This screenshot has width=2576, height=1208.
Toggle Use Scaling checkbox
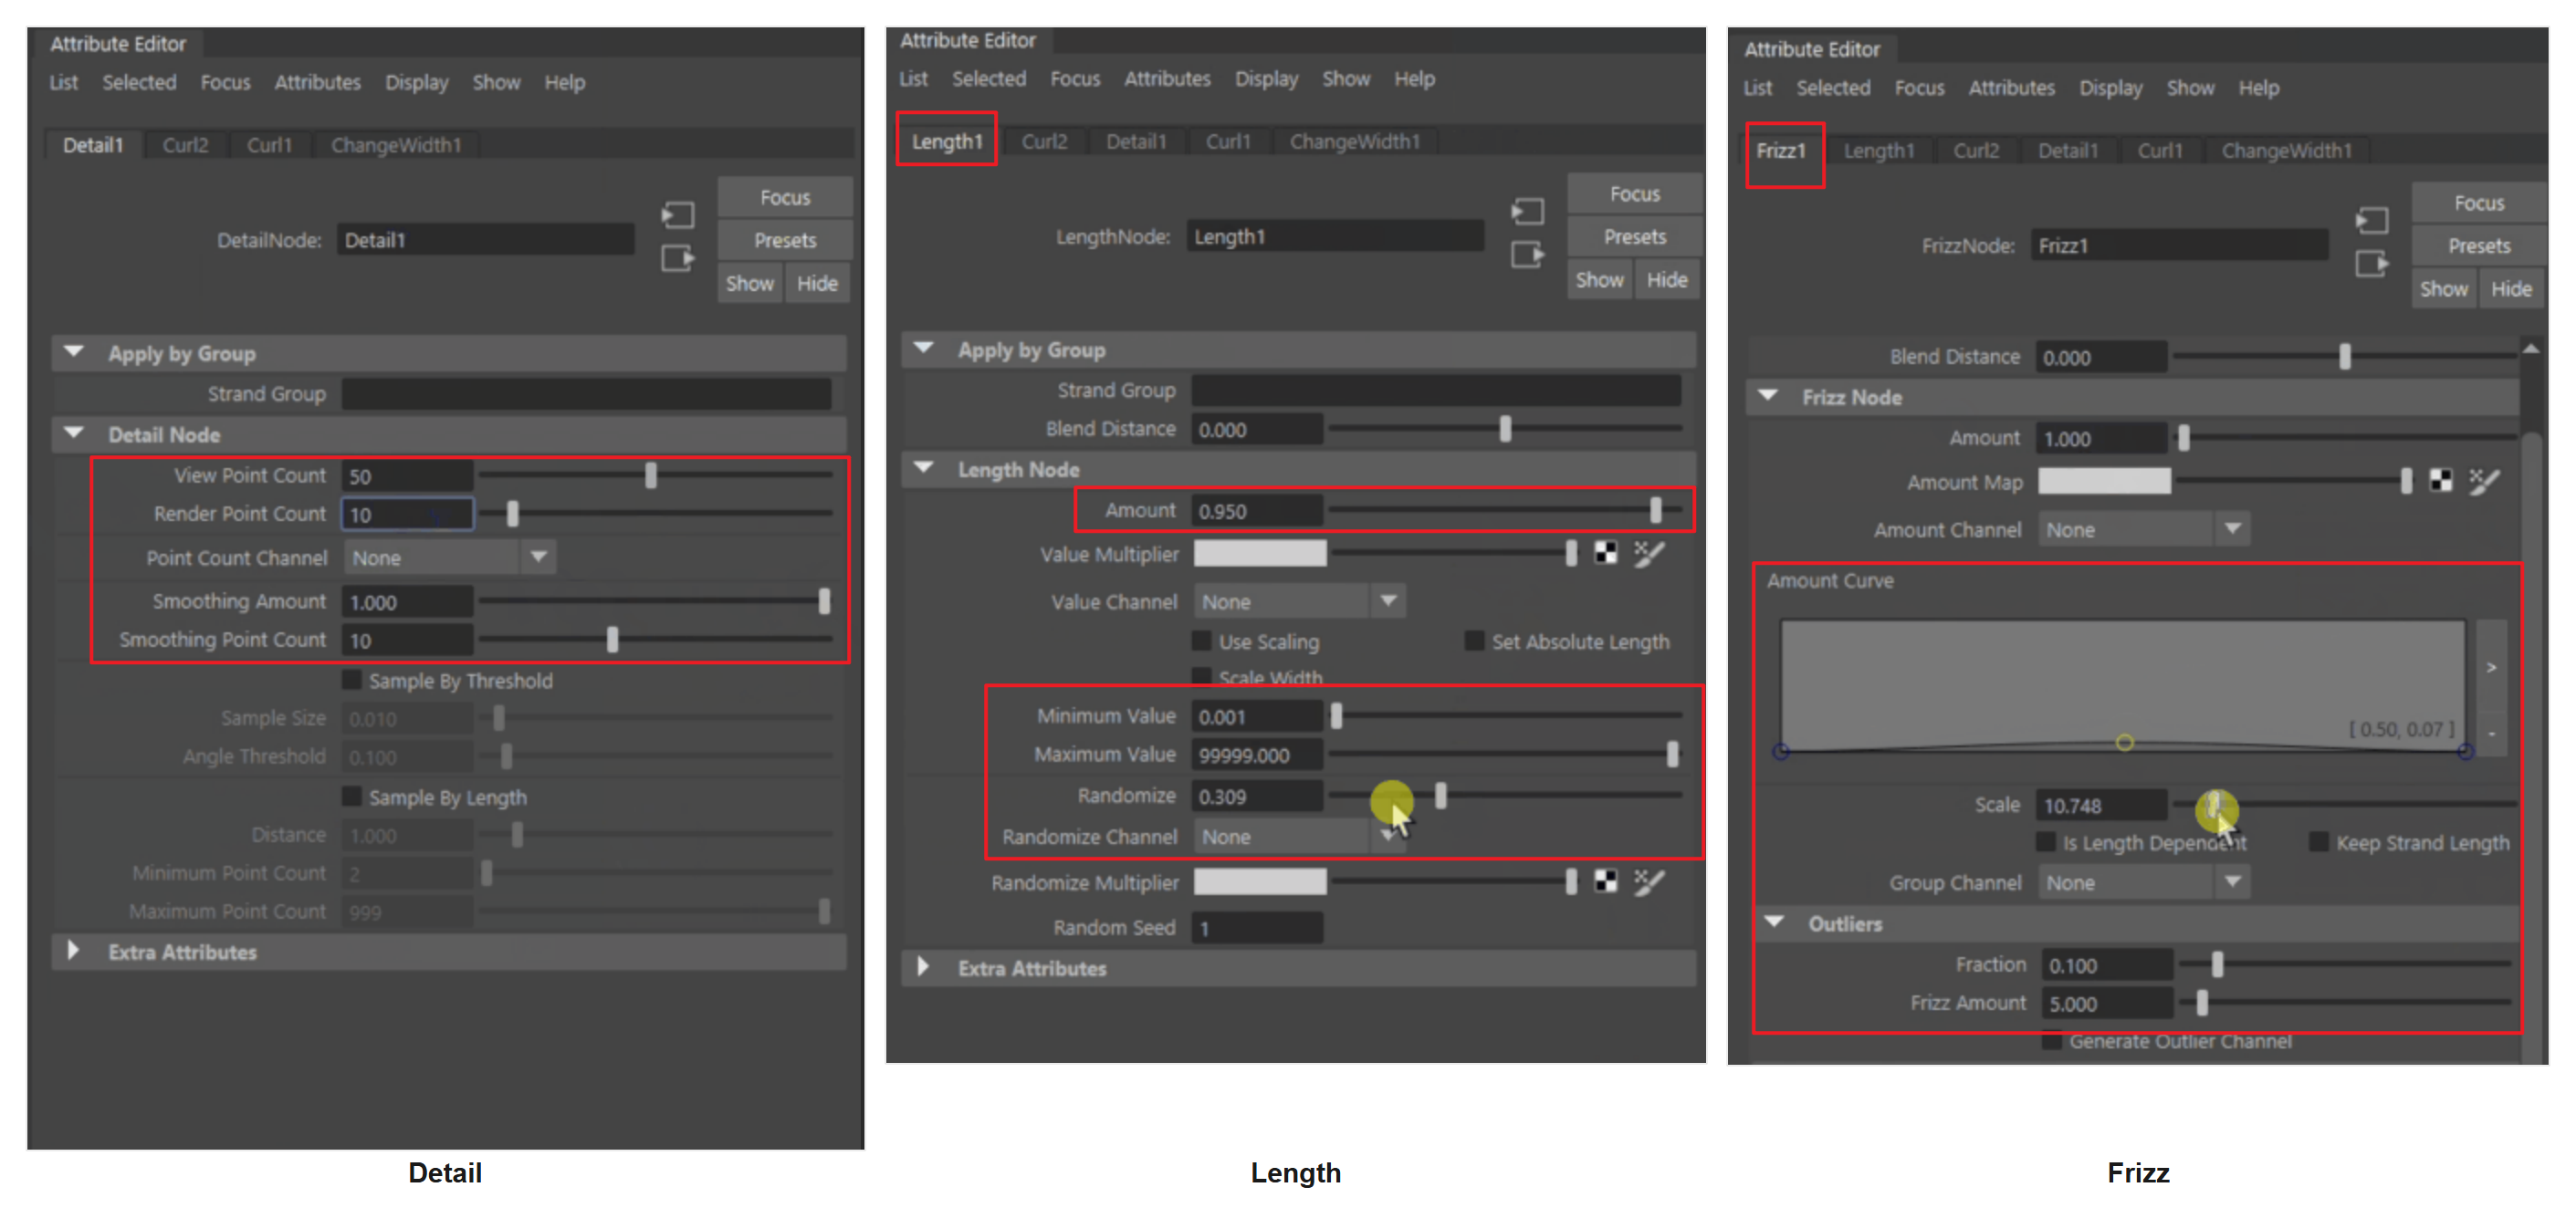(x=1202, y=640)
